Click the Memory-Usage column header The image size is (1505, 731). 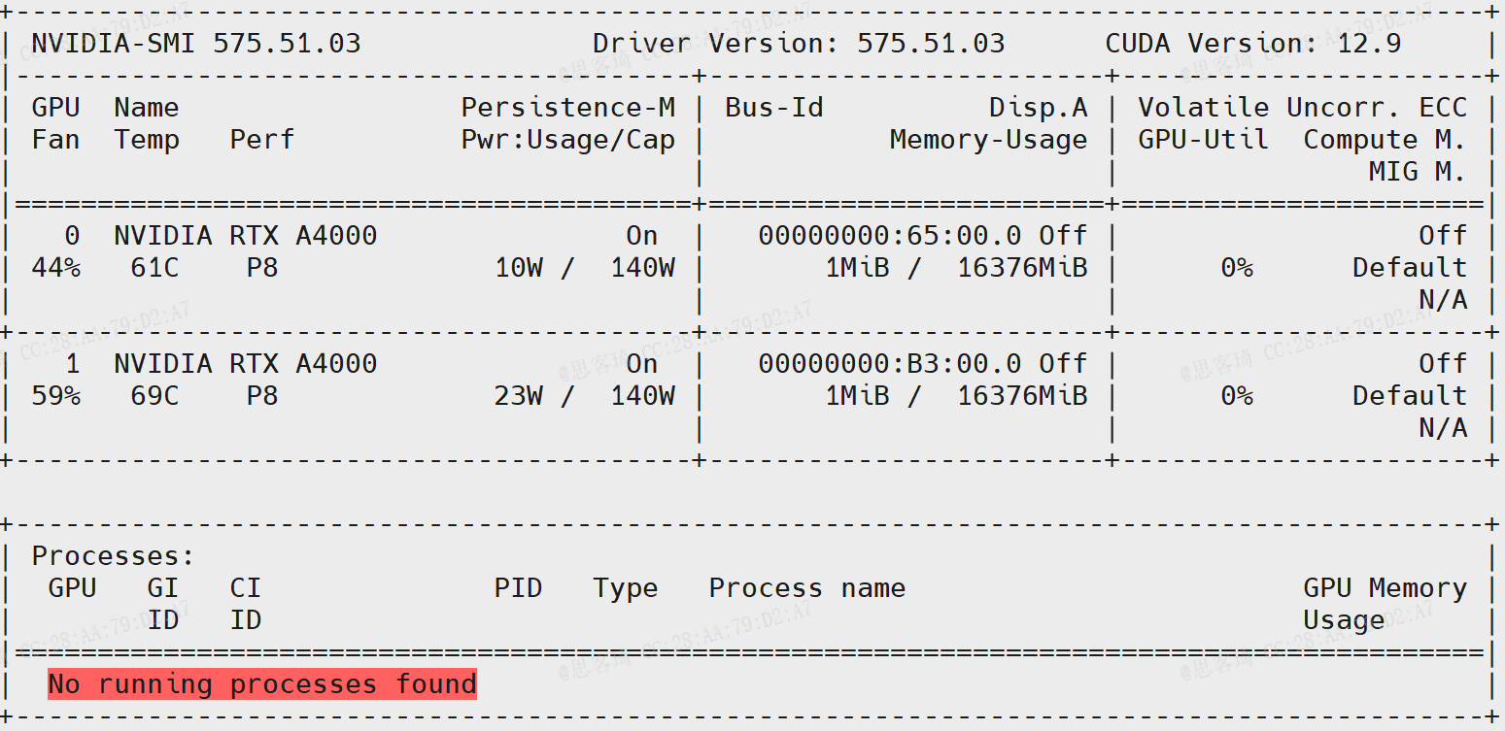(989, 141)
